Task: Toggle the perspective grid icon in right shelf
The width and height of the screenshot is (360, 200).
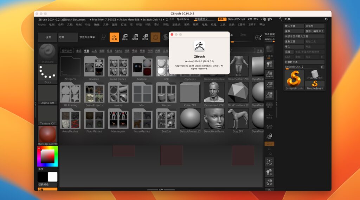Action: 269,105
